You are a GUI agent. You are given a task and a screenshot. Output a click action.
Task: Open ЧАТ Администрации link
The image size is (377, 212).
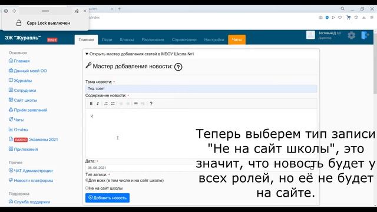point(31,171)
